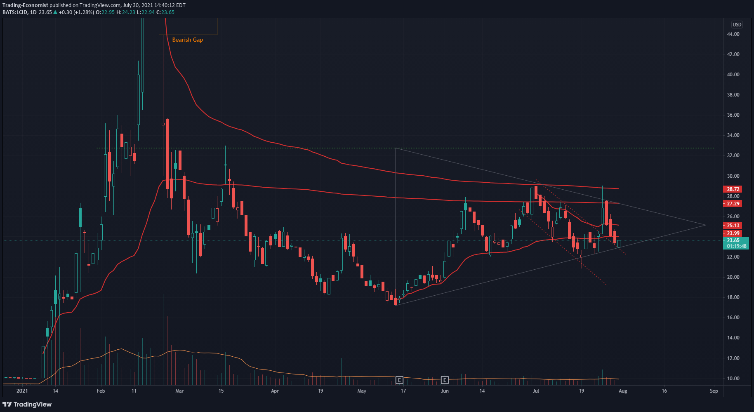This screenshot has width=754, height=412.
Task: Click the Aug label on the time axis
Action: (623, 391)
